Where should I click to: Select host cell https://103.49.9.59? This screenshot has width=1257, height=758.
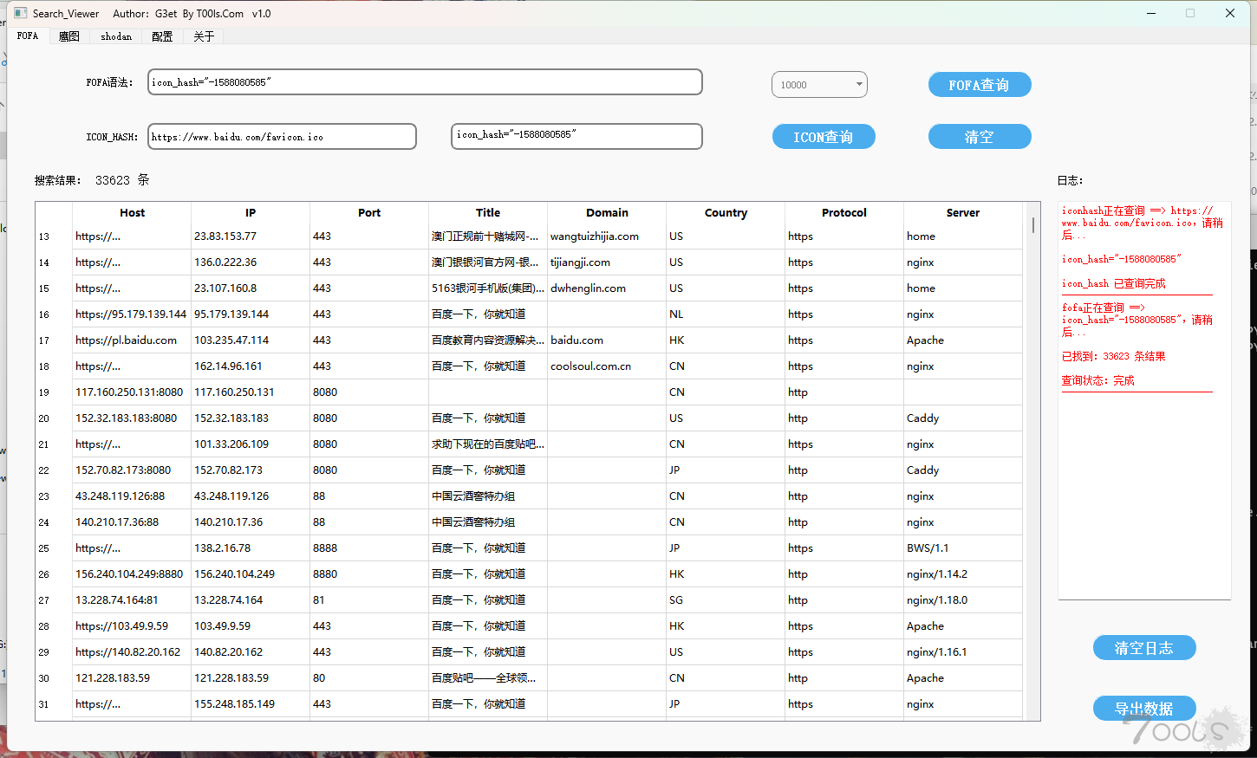pos(132,626)
